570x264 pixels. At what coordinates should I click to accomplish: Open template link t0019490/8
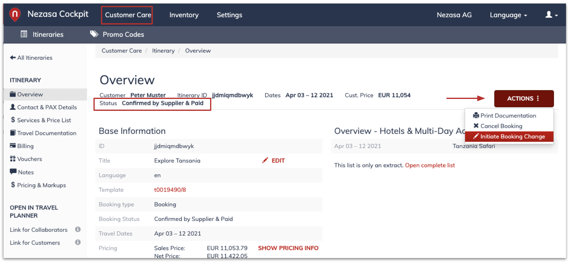[170, 190]
